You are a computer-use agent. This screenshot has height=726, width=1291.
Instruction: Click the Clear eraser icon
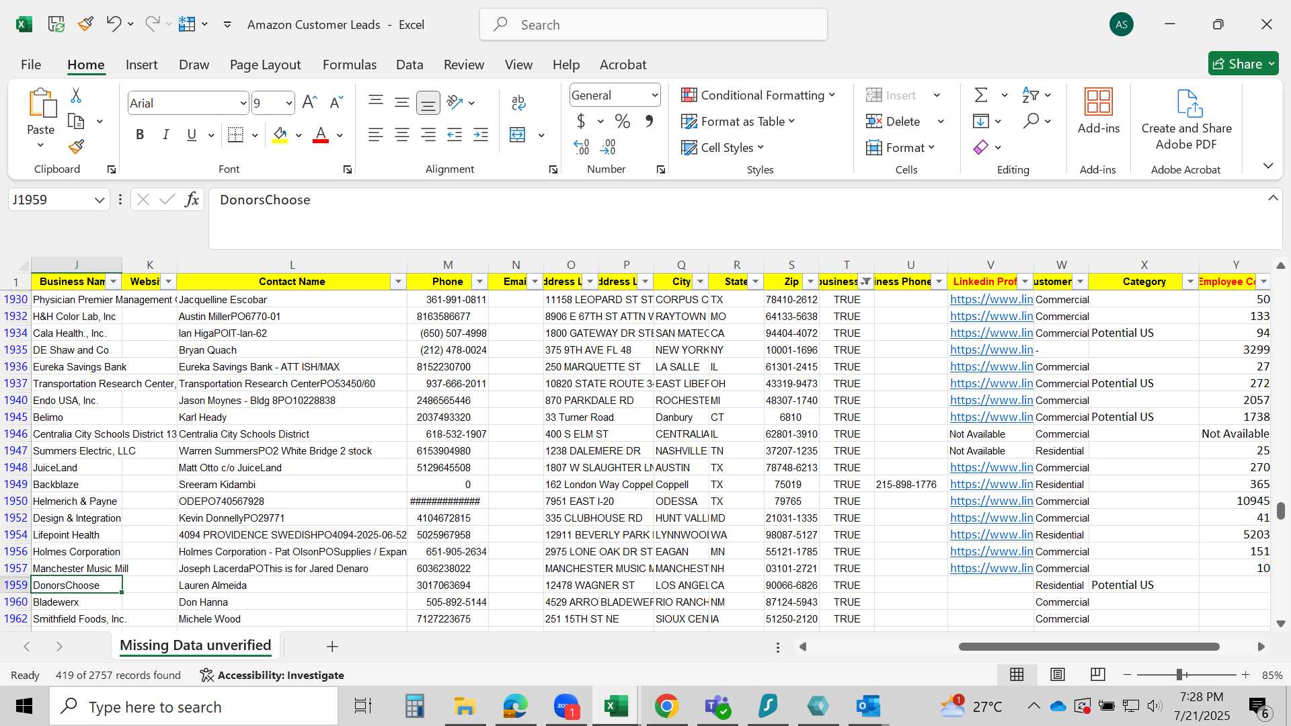pyautogui.click(x=981, y=147)
